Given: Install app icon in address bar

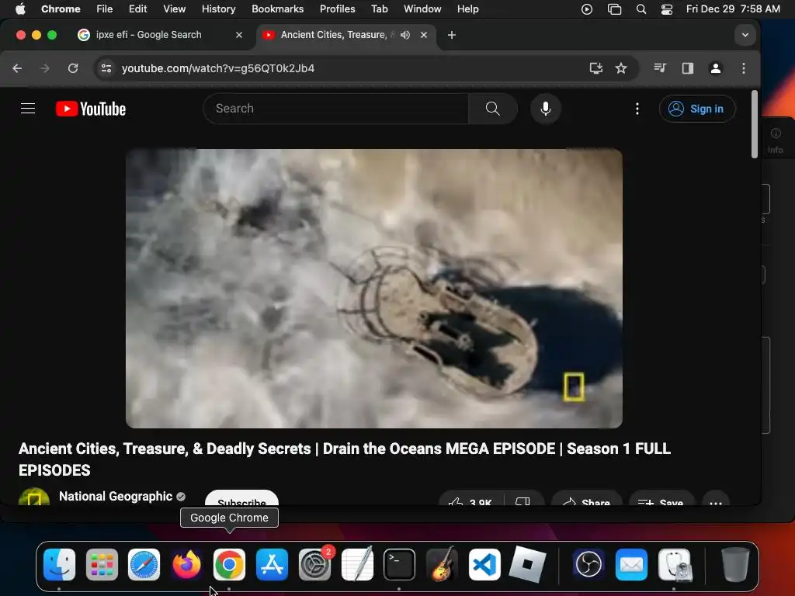Looking at the screenshot, I should tap(595, 68).
